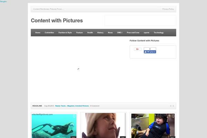Open the Celebrities category
The width and height of the screenshot is (207, 138).
(49, 32)
